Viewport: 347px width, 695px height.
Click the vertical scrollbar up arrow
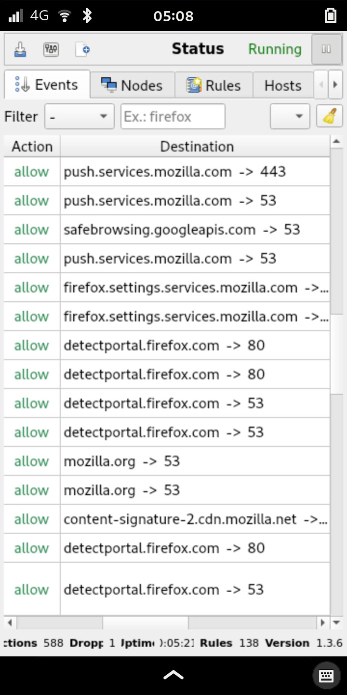[x=336, y=141]
